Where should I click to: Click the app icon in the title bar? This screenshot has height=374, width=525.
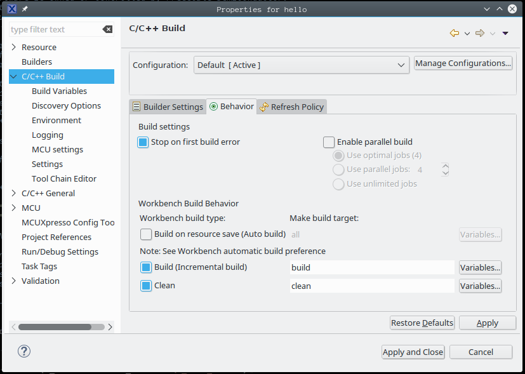(11, 10)
